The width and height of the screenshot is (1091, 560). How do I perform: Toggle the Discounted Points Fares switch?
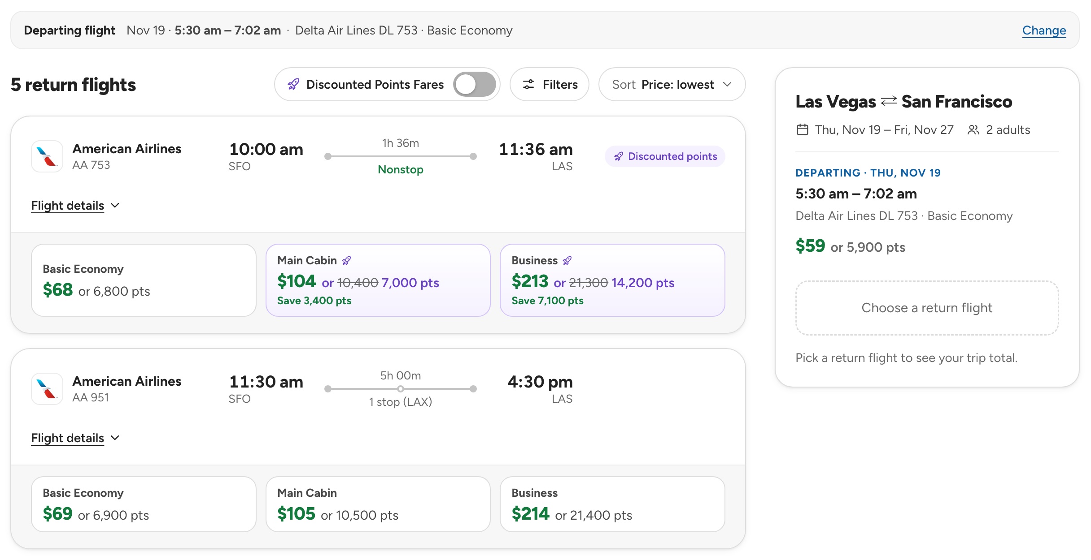click(x=474, y=84)
